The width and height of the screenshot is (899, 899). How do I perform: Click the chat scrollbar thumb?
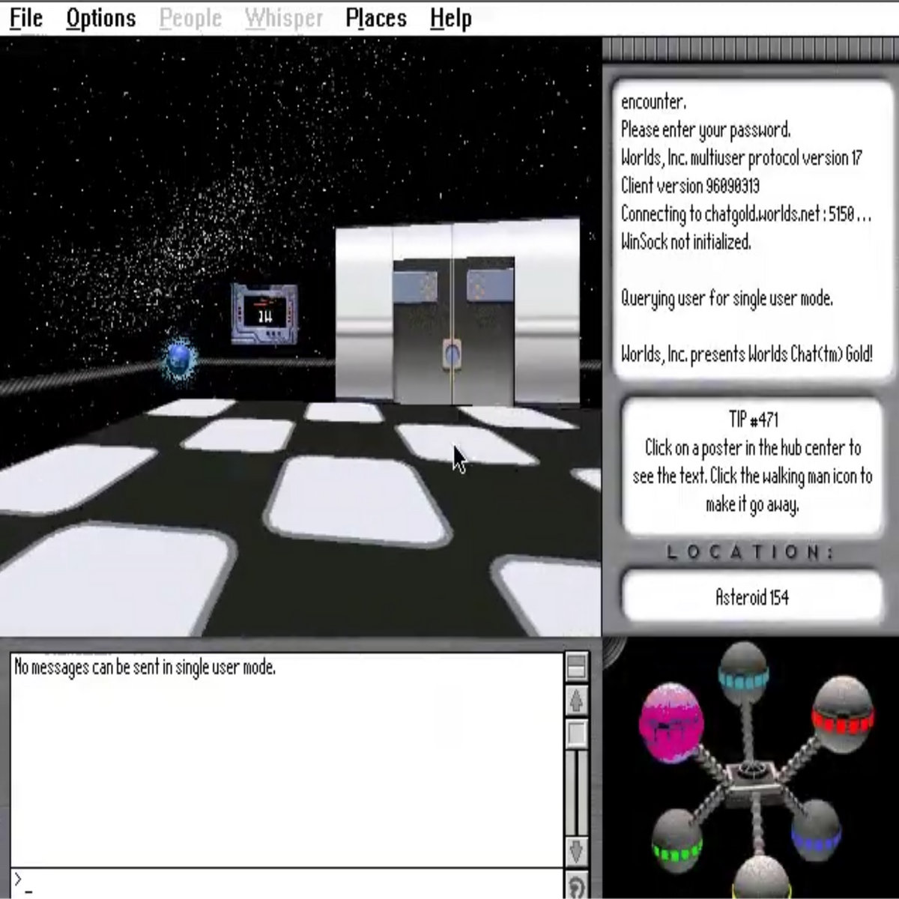(576, 734)
